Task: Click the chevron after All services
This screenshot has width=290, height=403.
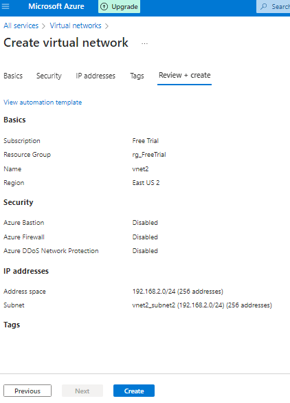Action: (x=44, y=26)
